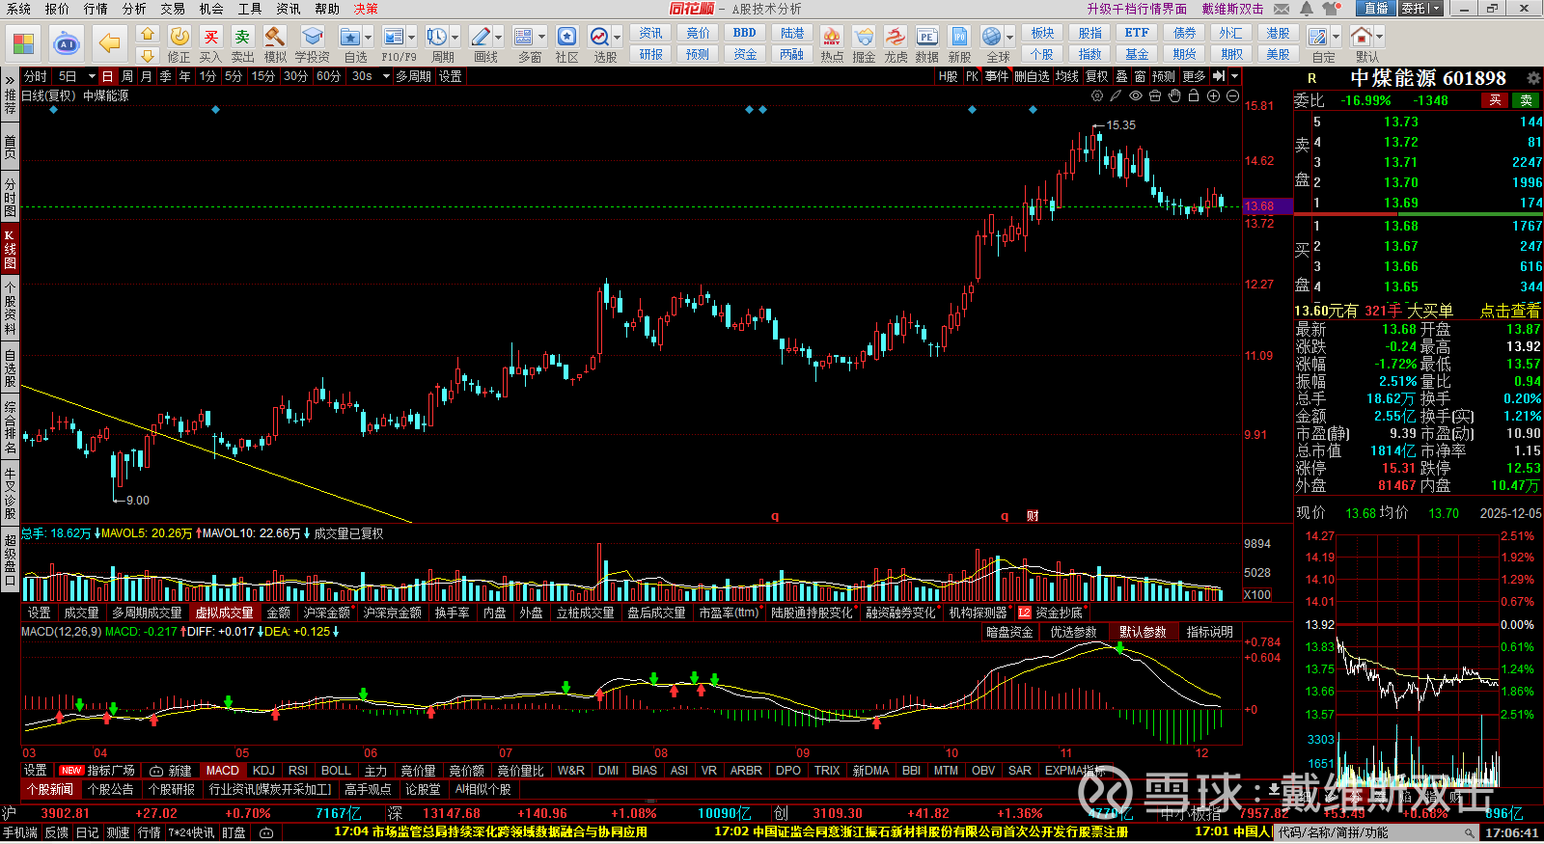
Task: Open the 分析 menu in menu bar
Action: (134, 9)
